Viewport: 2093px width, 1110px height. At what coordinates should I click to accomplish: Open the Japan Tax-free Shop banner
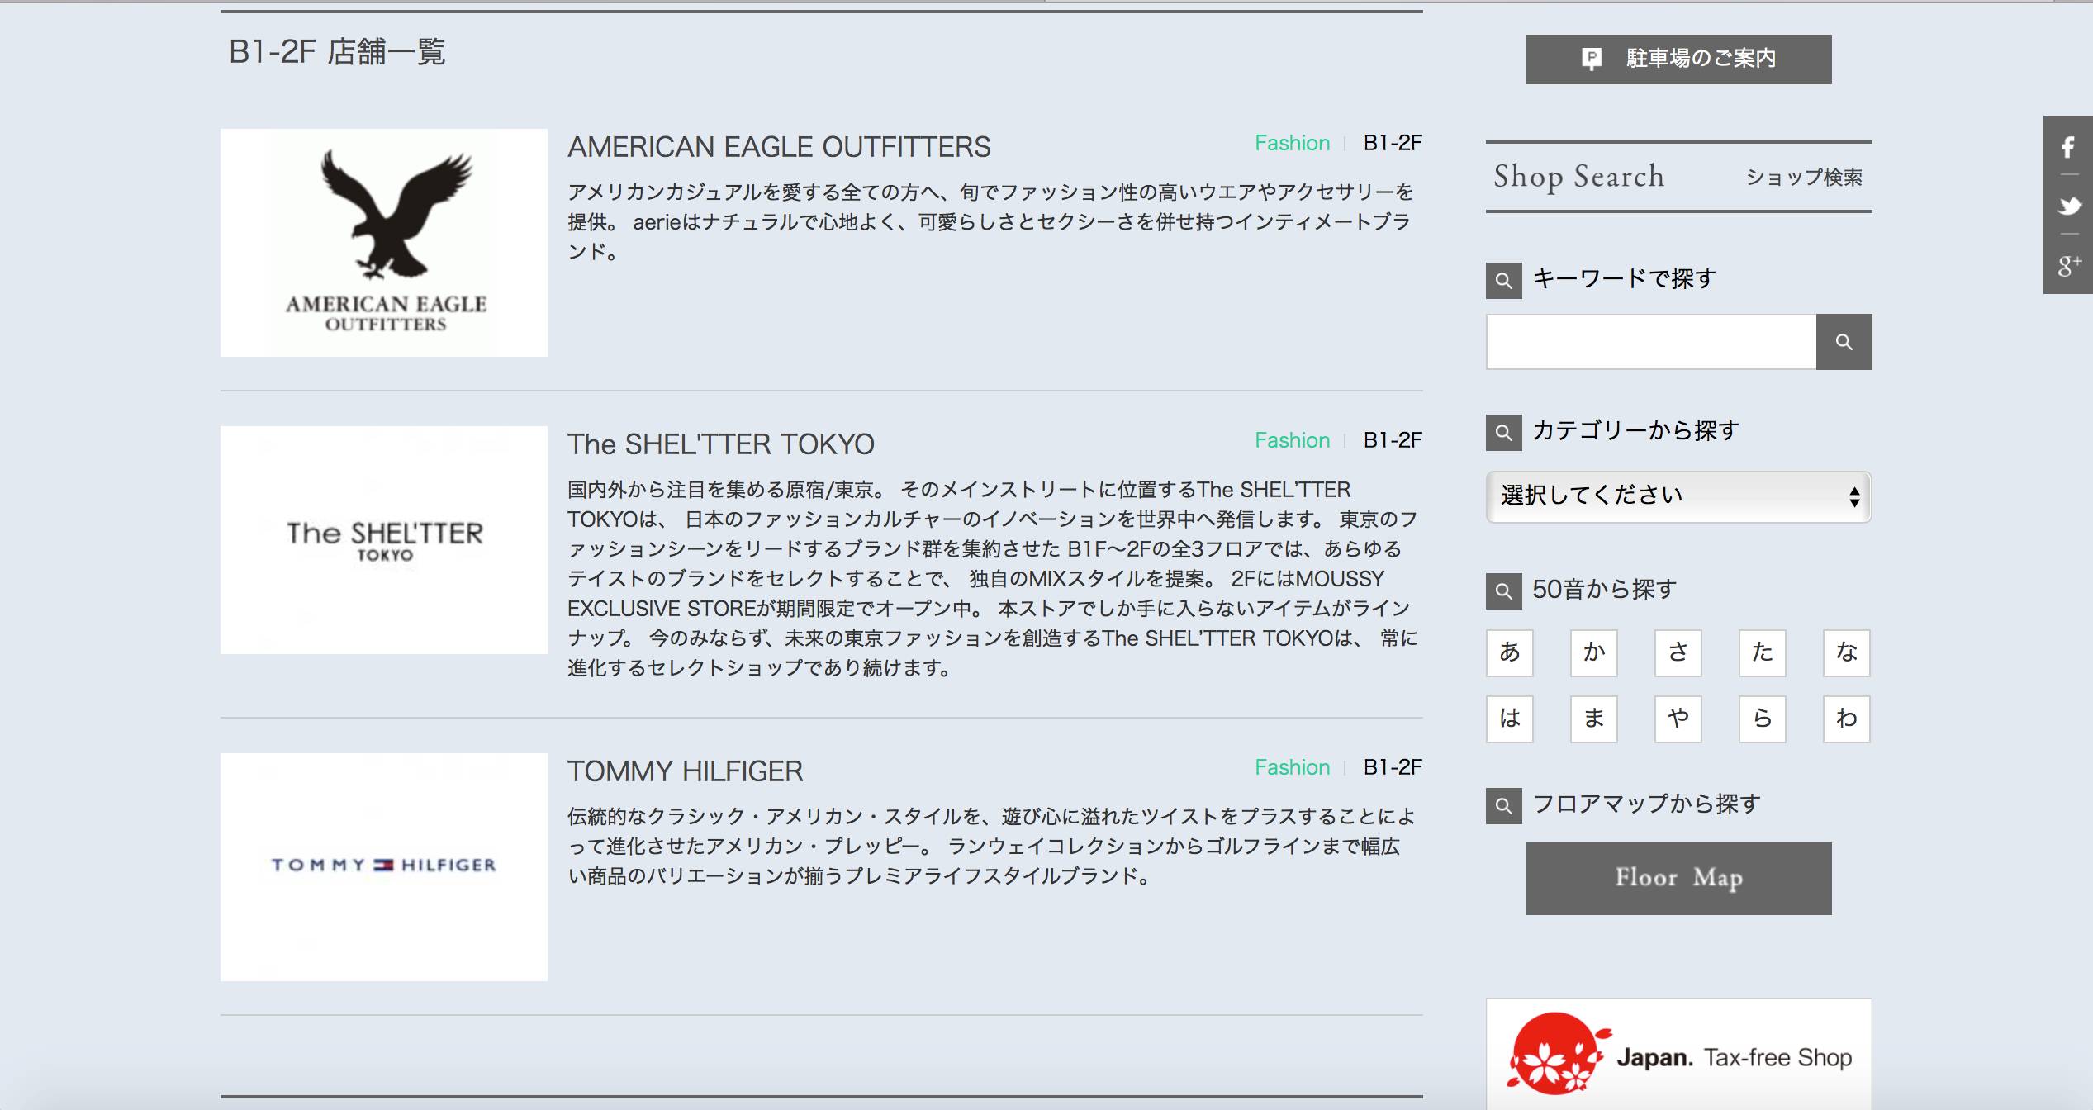(x=1678, y=1055)
